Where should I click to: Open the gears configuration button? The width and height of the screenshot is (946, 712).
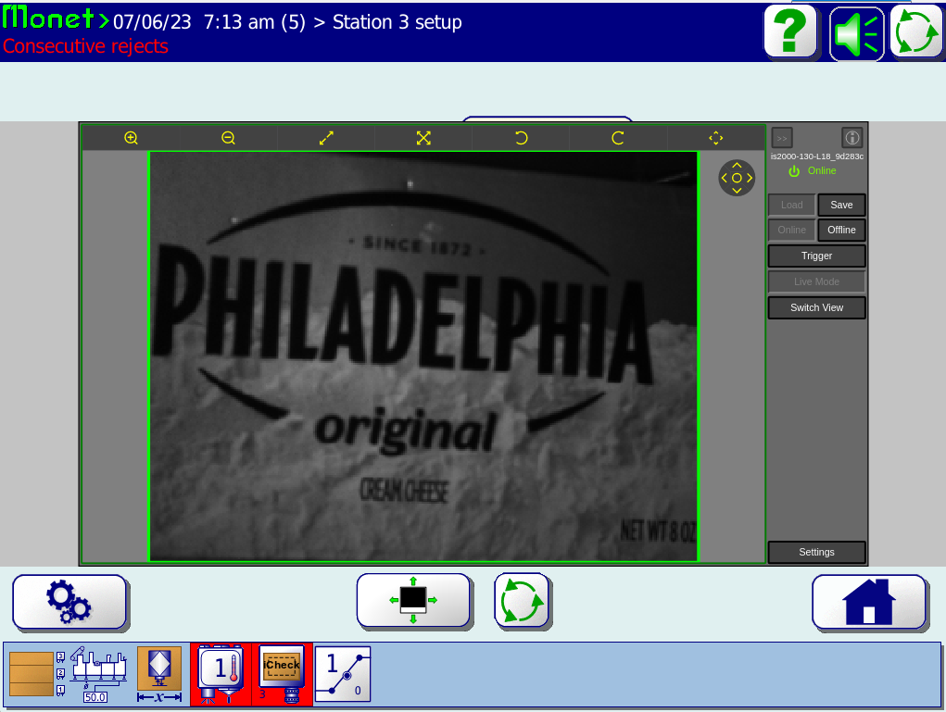coord(69,602)
